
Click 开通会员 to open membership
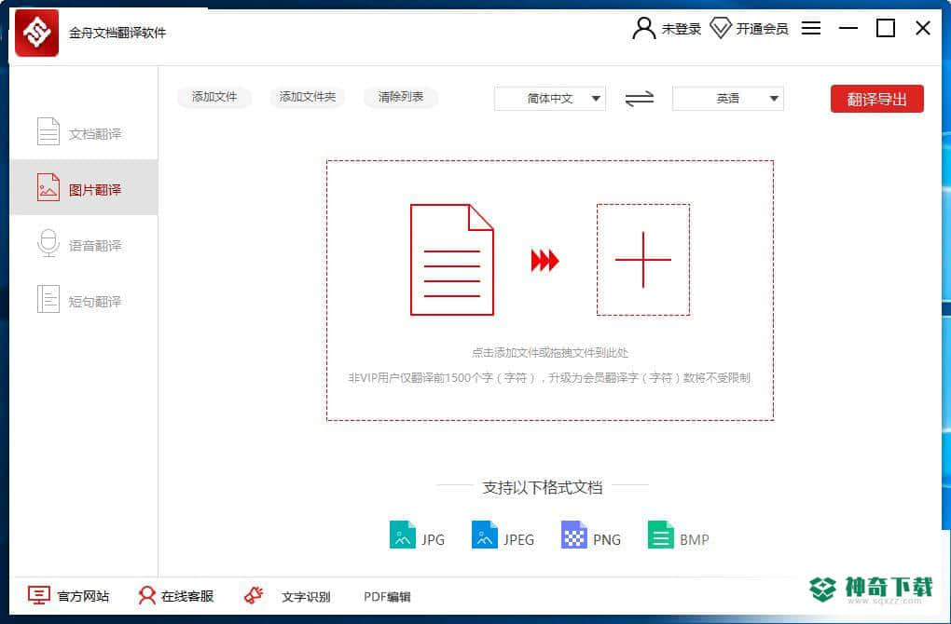click(x=762, y=29)
